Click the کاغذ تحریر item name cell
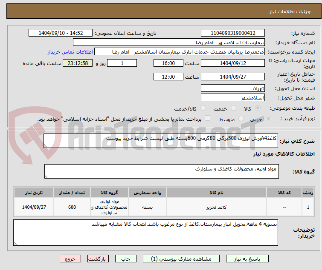This screenshot has height=270, width=322. [x=217, y=207]
